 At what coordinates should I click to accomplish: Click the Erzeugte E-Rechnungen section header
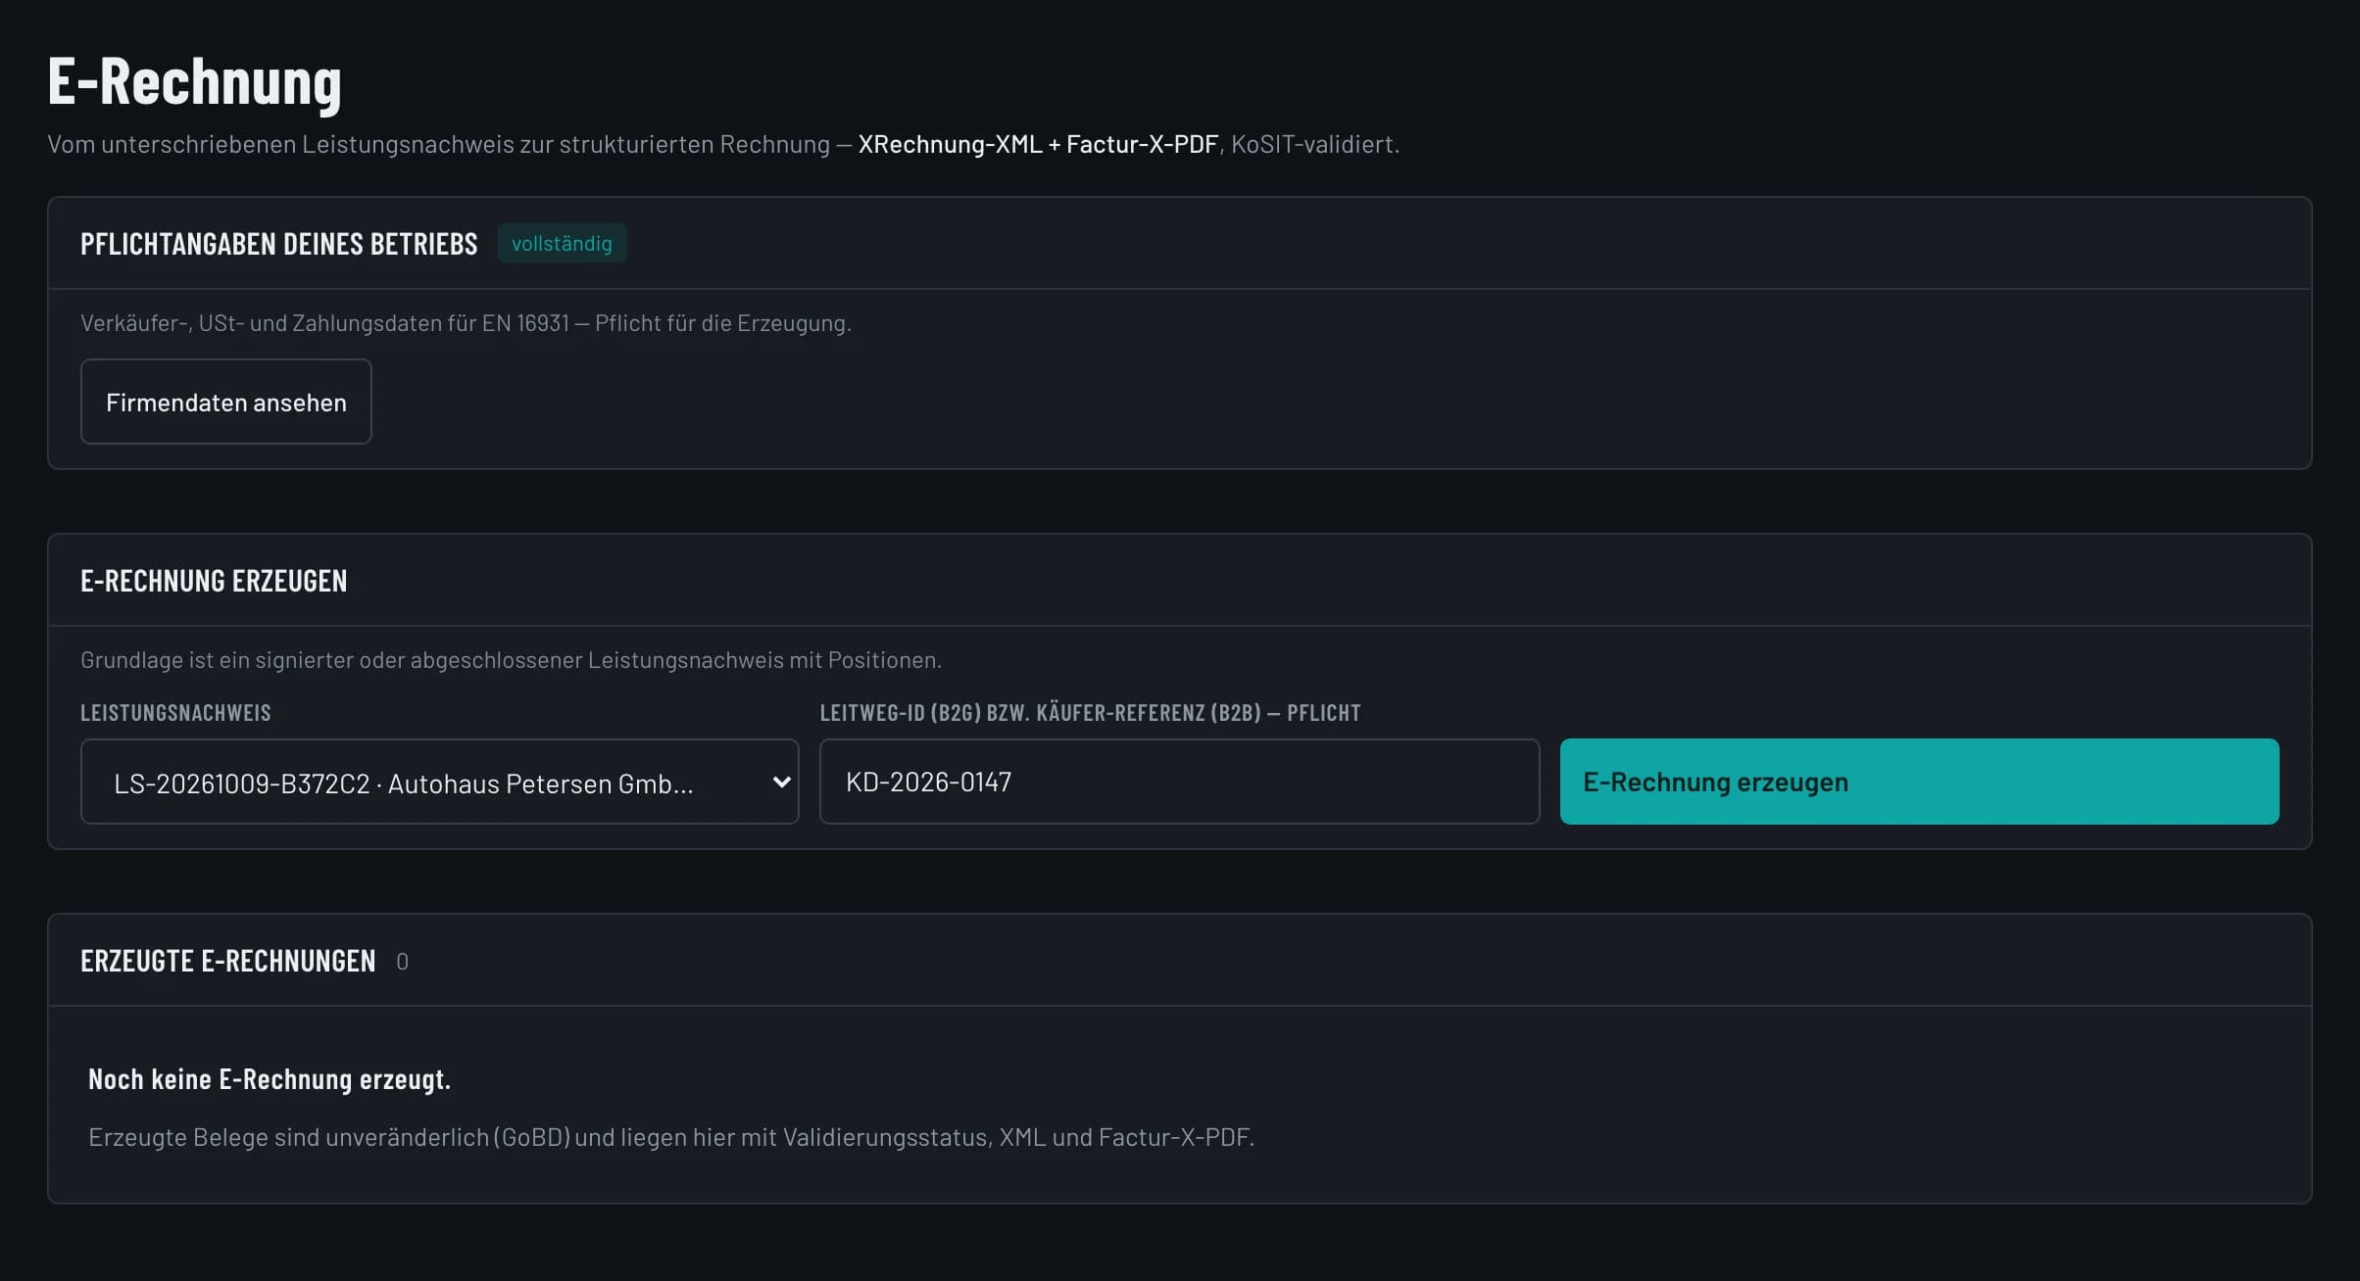(x=227, y=961)
